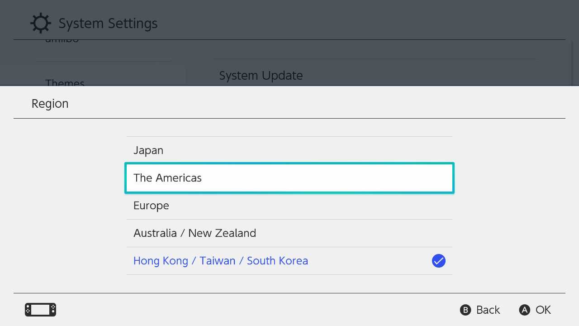The width and height of the screenshot is (579, 326).
Task: Click the Back button label
Action: (487, 310)
